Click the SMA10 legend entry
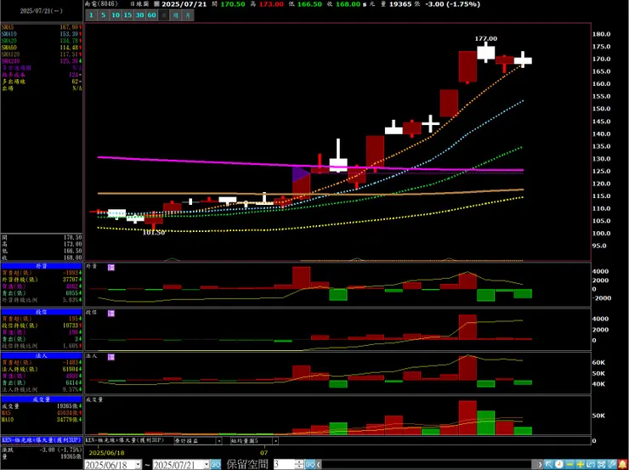The image size is (629, 470). click(x=42, y=34)
